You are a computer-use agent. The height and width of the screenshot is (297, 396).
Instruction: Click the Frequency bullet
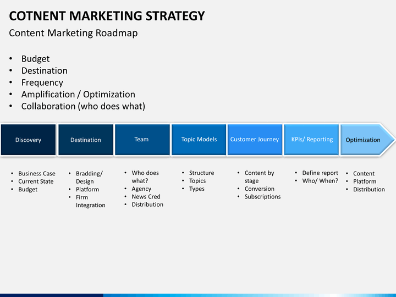(42, 82)
